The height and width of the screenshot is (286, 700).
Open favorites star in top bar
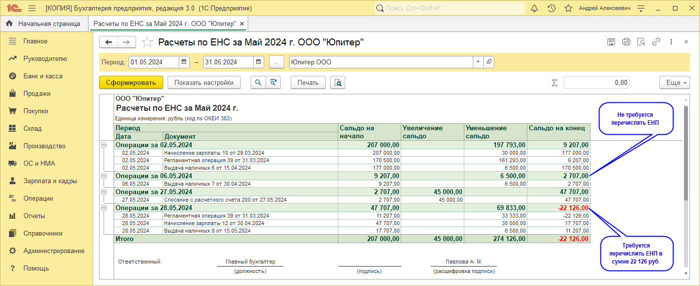click(x=568, y=8)
